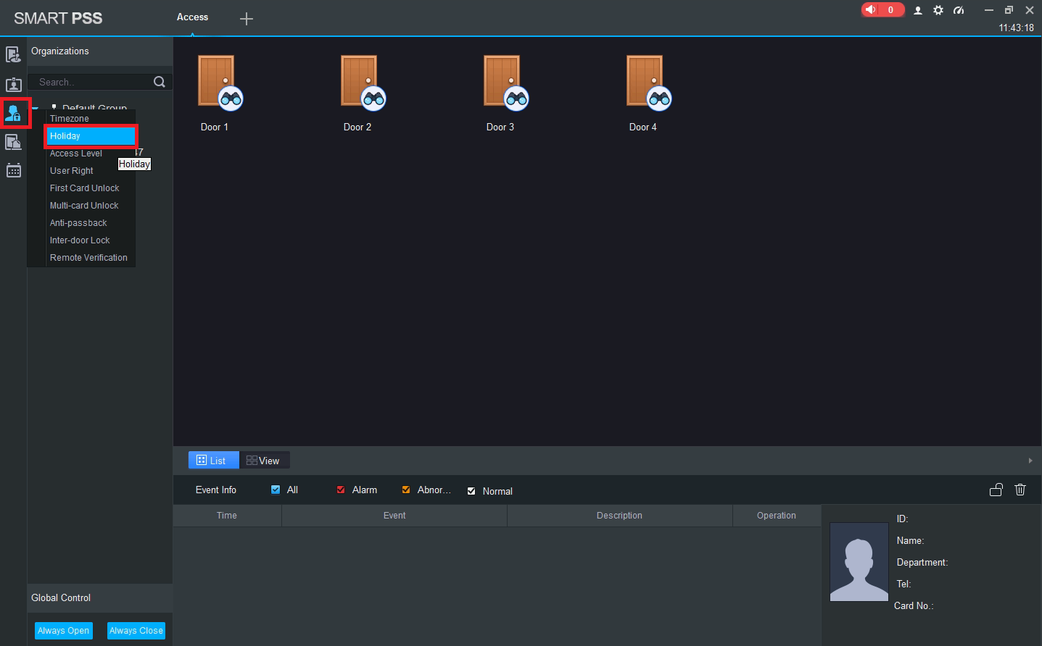Uncheck the All event filter checkbox
The image size is (1042, 646).
[276, 490]
